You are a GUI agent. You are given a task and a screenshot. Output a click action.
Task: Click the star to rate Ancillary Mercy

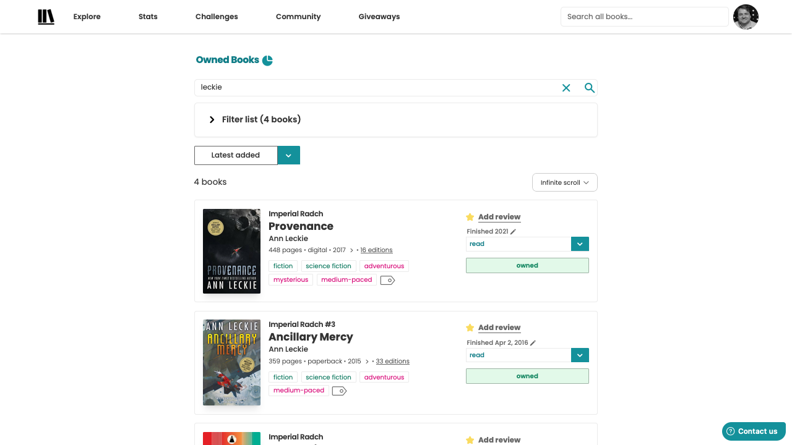pos(470,328)
